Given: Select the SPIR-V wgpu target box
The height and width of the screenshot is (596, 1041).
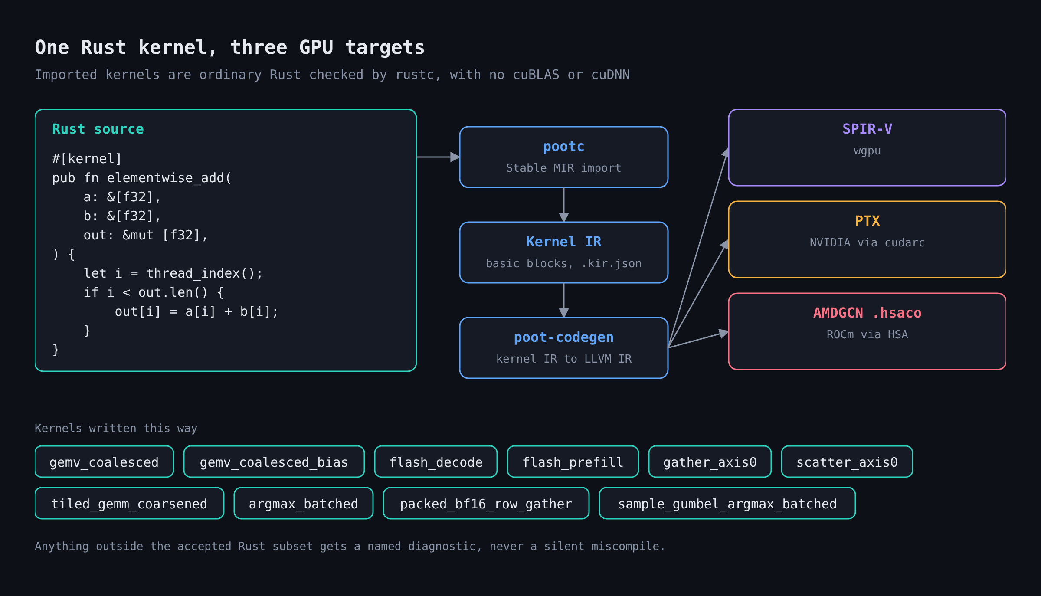Looking at the screenshot, I should tap(867, 147).
